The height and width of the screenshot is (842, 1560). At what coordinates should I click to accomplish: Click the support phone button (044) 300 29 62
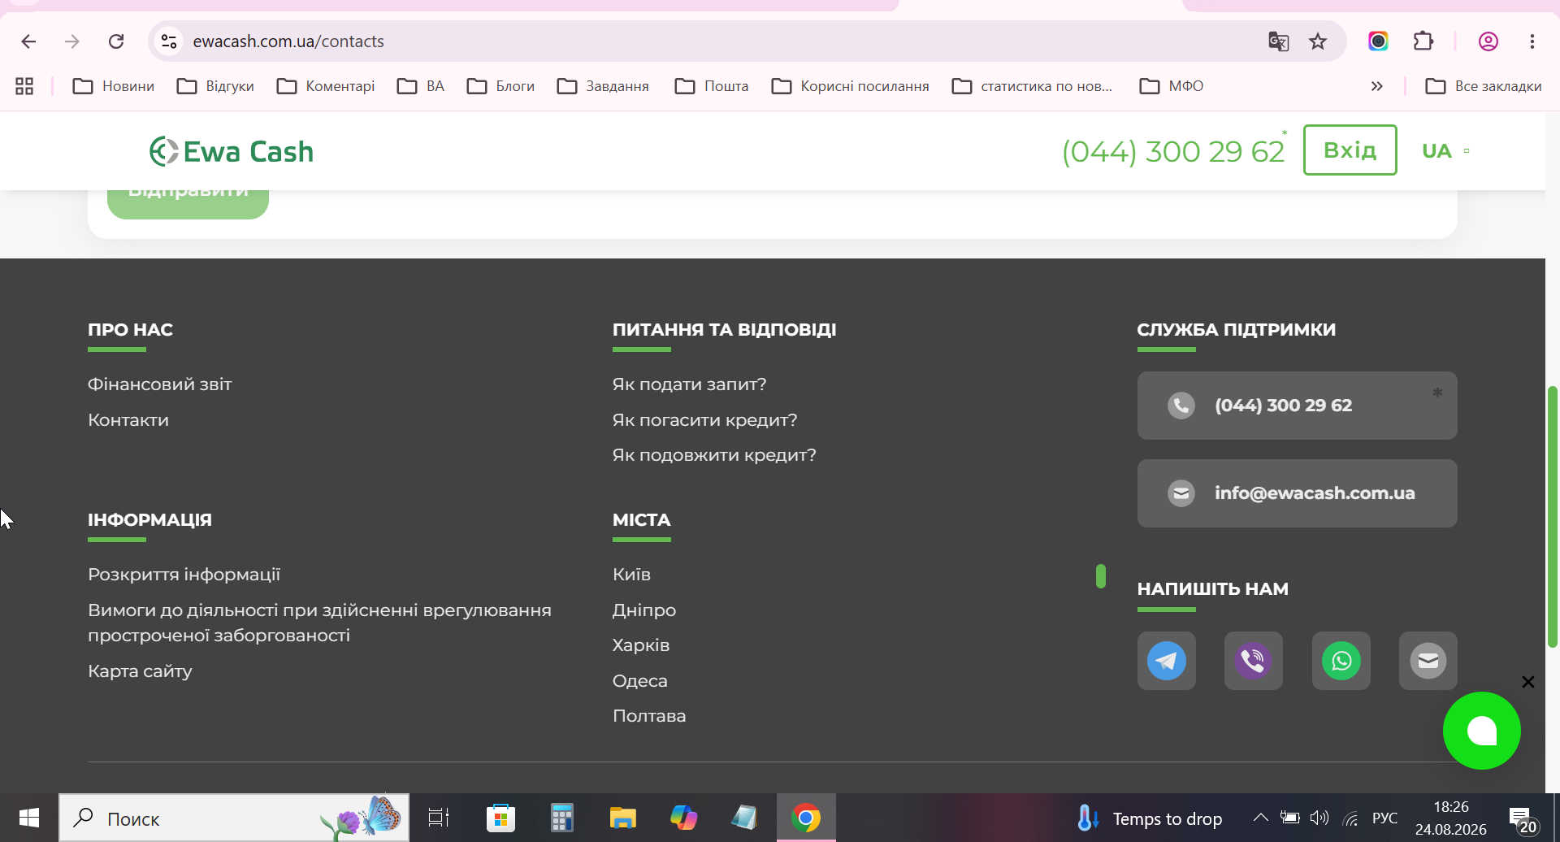click(x=1297, y=406)
